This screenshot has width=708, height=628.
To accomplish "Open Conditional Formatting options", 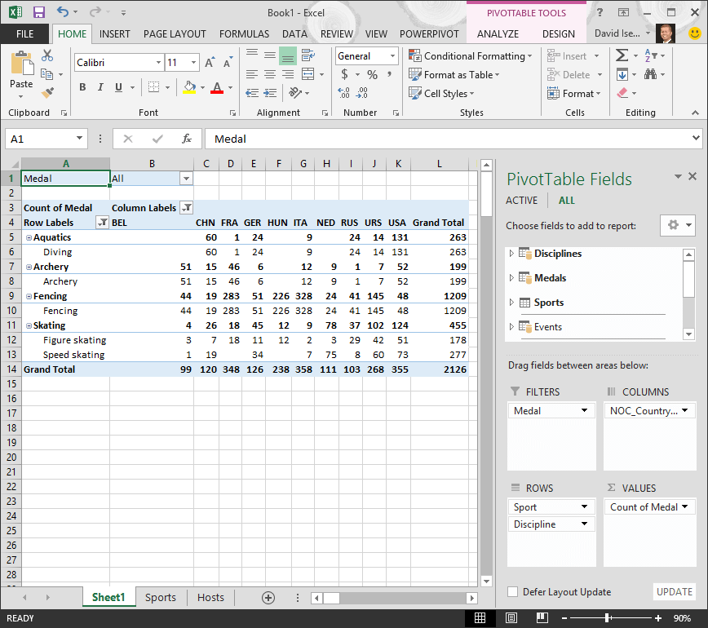I will [x=471, y=55].
